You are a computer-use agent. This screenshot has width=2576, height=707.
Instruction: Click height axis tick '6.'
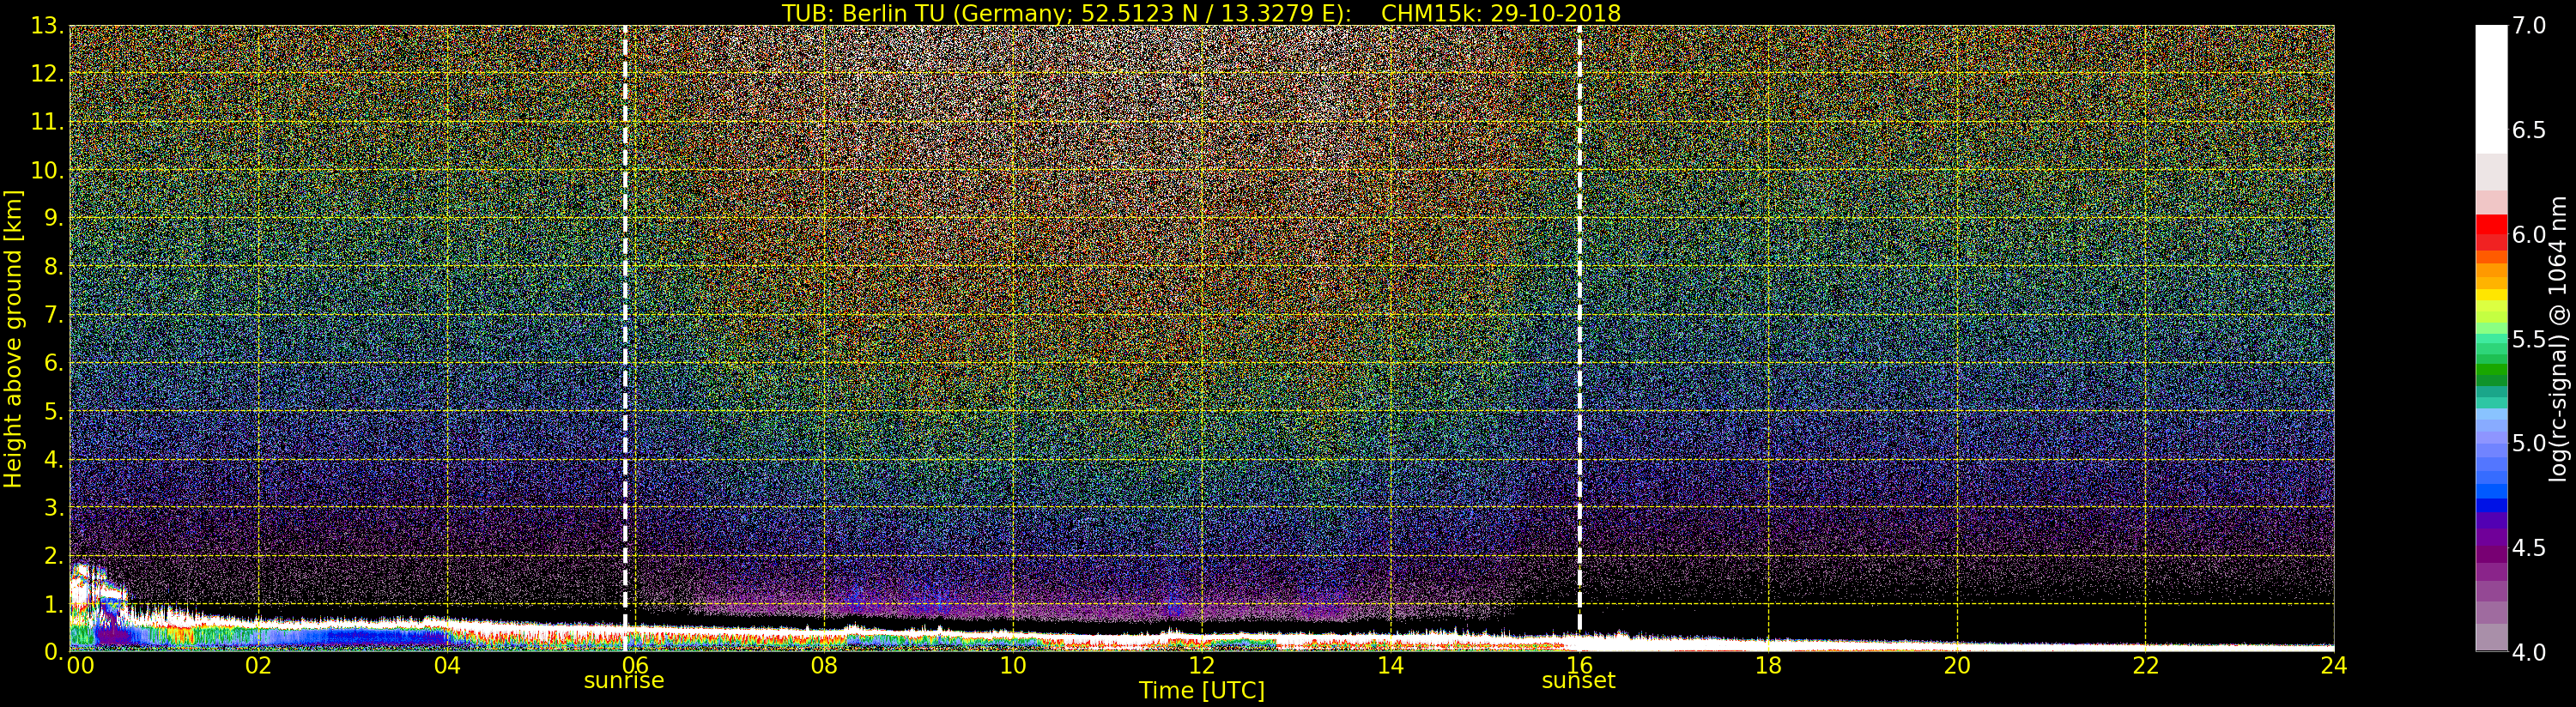pos(54,363)
